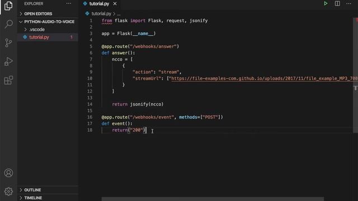Click line number 18 in the gutter
Viewport: 358px width, 201px height.
pyautogui.click(x=90, y=130)
